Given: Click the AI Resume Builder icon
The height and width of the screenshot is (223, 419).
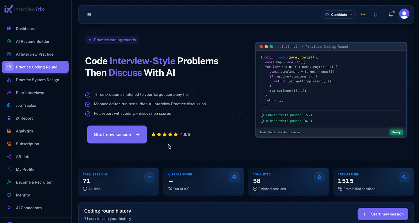Looking at the screenshot, I should [9, 41].
